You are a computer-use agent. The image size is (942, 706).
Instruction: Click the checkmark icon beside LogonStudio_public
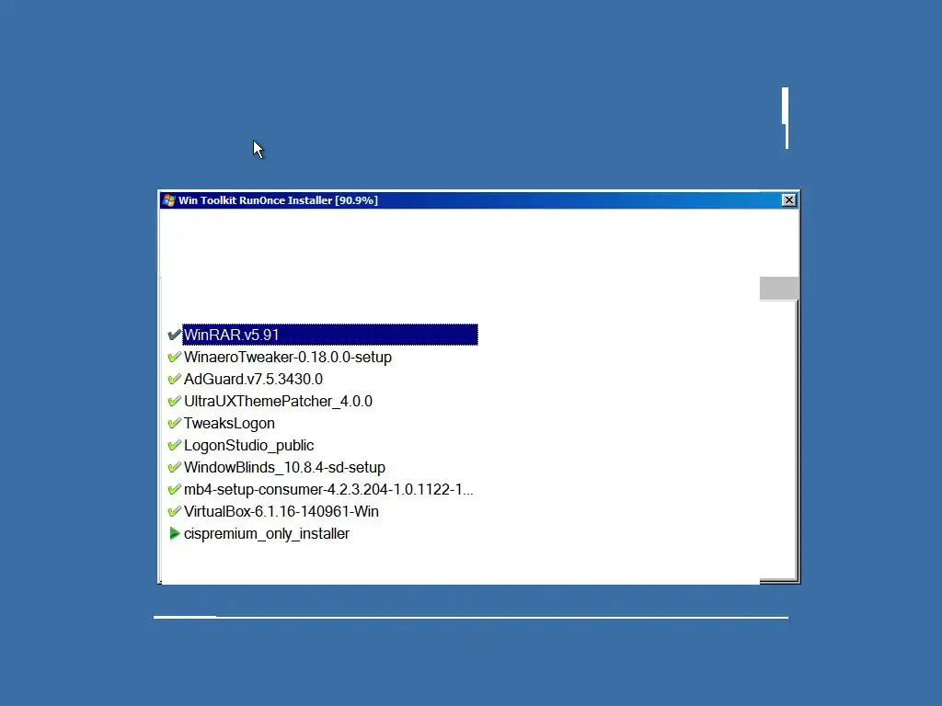coord(174,446)
